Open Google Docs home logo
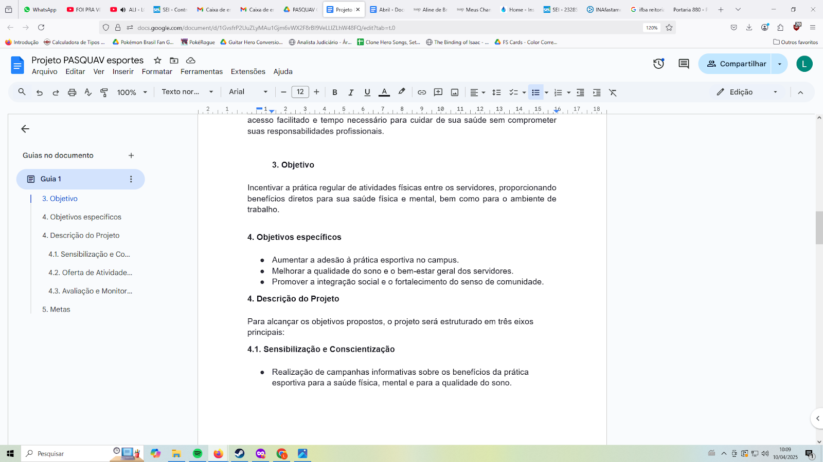Viewport: 823px width, 462px height. point(17,65)
